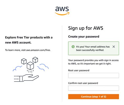Click the left blue cloud outline
This screenshot has height=105, width=124.
pyautogui.click(x=17, y=68)
